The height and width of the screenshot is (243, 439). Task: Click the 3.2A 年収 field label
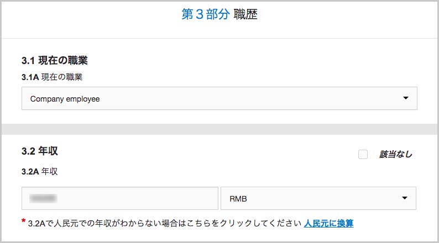(x=40, y=171)
